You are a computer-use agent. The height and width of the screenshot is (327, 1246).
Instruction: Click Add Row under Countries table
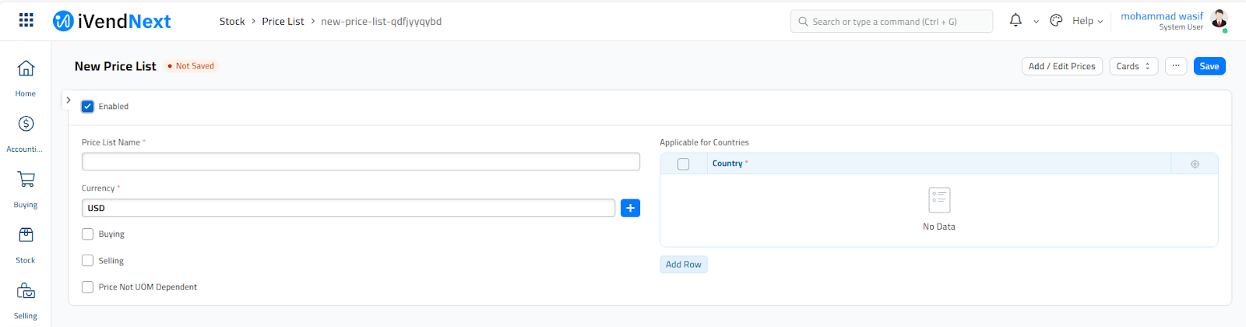tap(683, 265)
